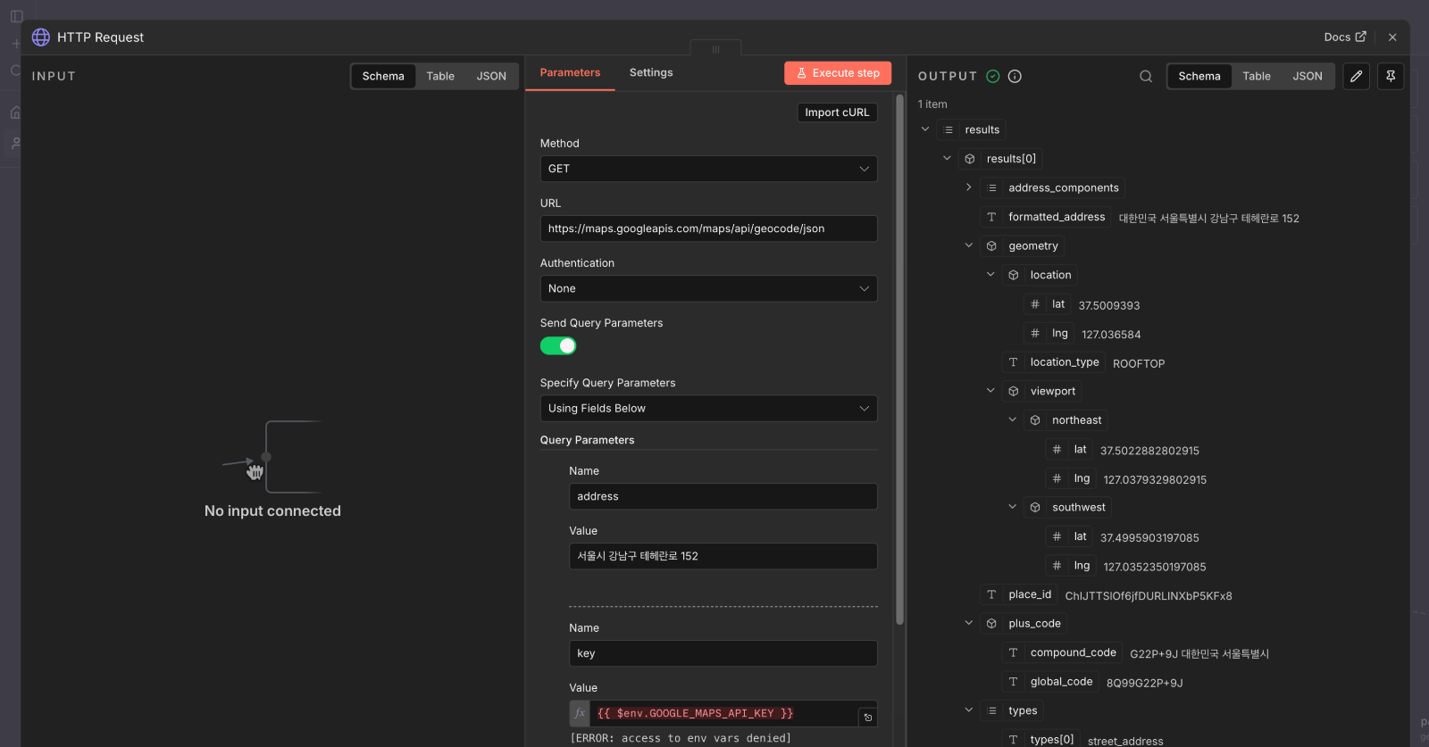Collapse the types node
Image resolution: width=1429 pixels, height=747 pixels.
969,710
